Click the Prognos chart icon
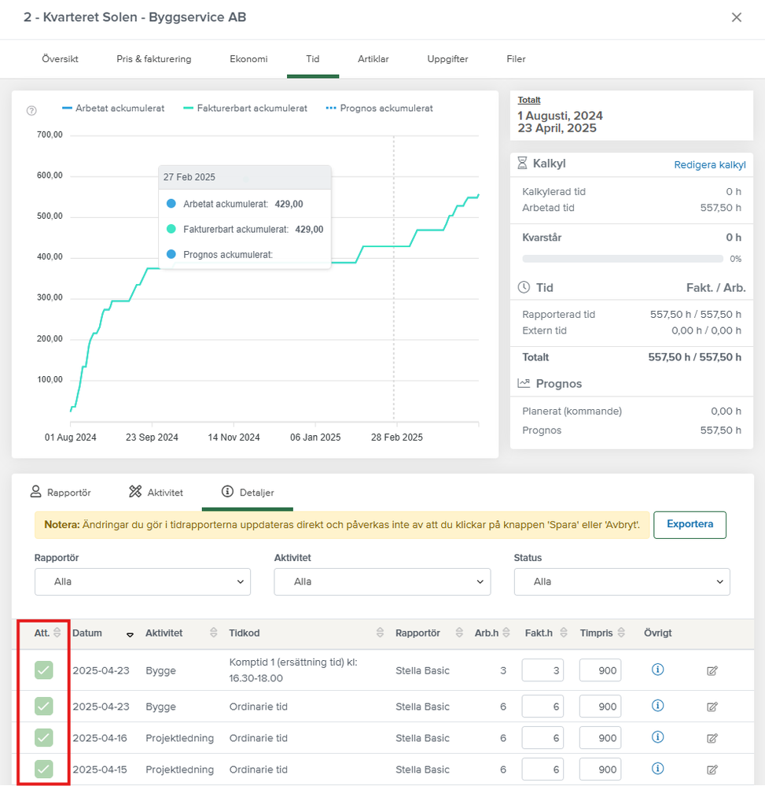This screenshot has height=786, width=765. pos(524,383)
